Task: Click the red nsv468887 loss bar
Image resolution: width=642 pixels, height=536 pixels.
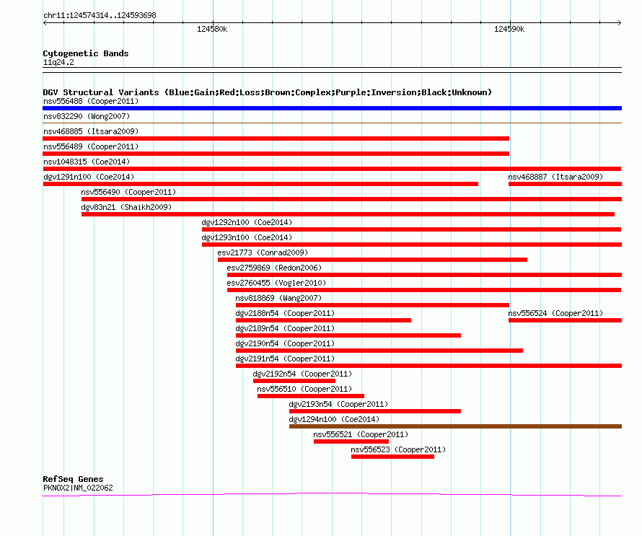Action: click(565, 184)
